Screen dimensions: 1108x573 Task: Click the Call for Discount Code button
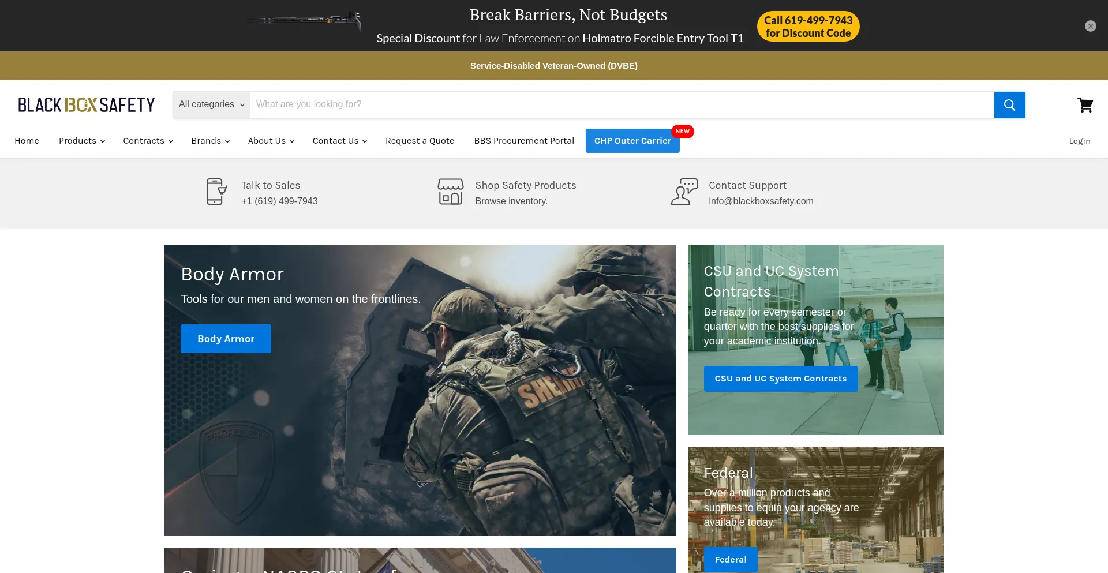click(808, 27)
